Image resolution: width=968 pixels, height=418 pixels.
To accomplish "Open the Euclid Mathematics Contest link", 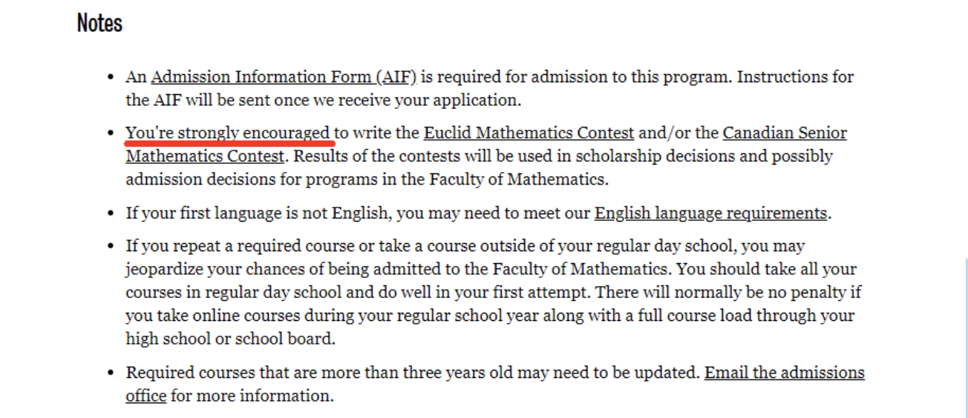I will 529,133.
